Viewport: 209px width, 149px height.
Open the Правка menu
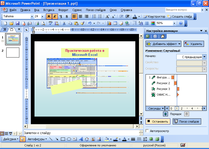click(25, 10)
